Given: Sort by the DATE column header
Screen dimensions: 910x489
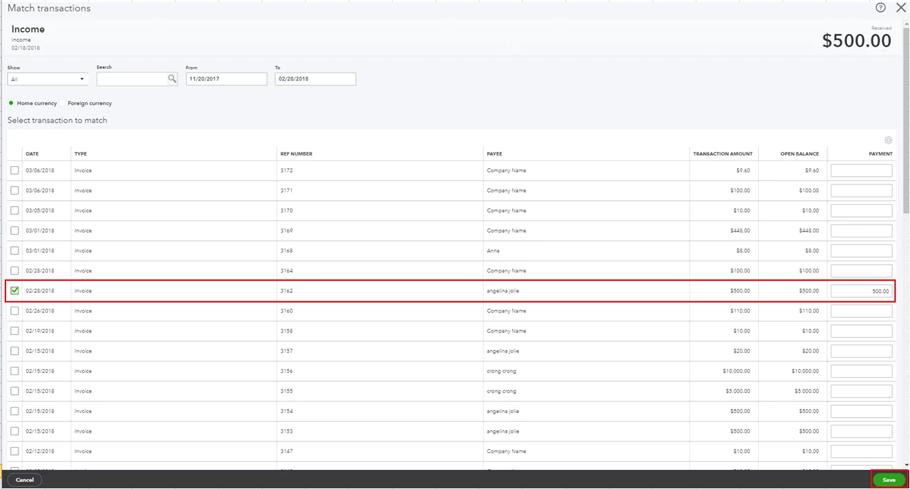Looking at the screenshot, I should [x=32, y=154].
